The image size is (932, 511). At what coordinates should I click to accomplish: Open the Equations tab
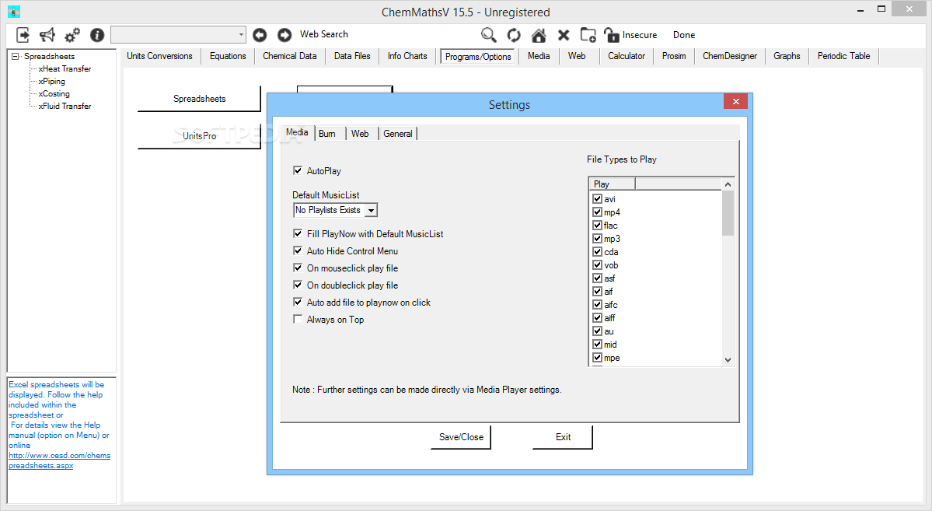pos(228,56)
